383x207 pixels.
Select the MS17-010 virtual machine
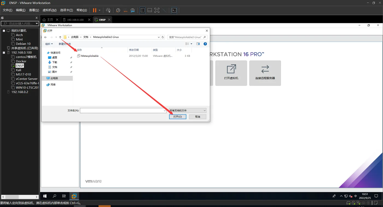tap(23, 74)
